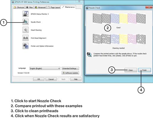
Task: Select the Page Layout tab
Action: click(54, 7)
